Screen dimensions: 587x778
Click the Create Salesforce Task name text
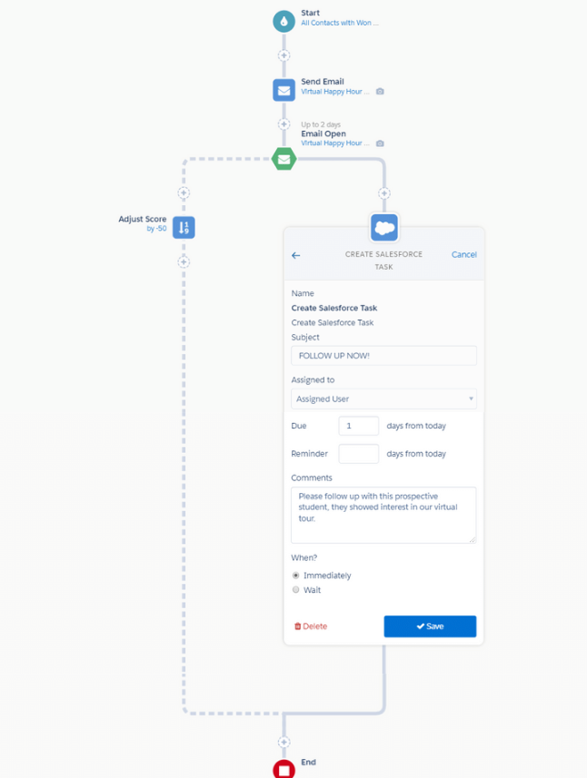pyautogui.click(x=334, y=308)
